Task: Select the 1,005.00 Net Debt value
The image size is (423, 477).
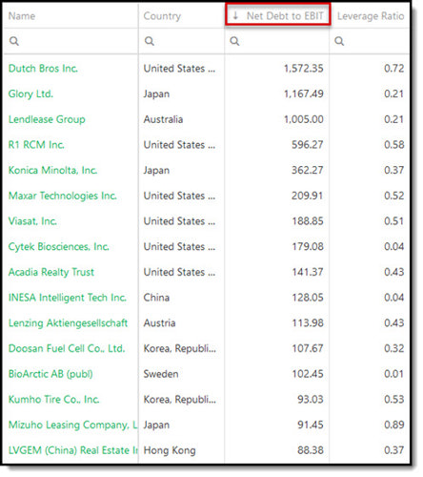Action: click(304, 119)
